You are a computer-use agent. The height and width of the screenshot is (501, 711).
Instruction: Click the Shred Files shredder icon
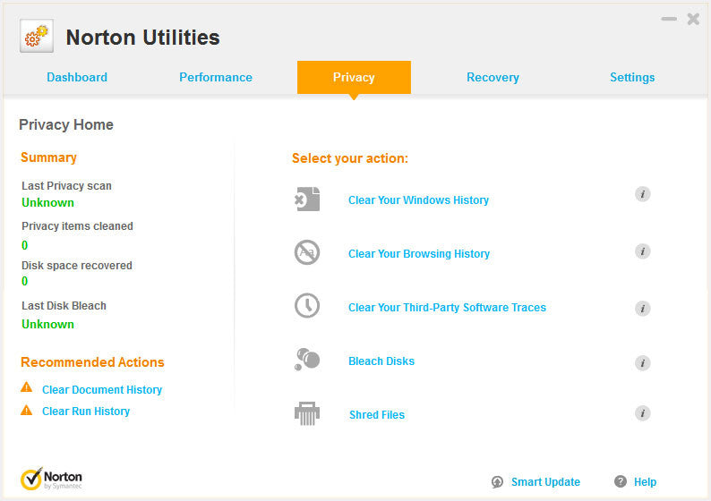point(307,414)
